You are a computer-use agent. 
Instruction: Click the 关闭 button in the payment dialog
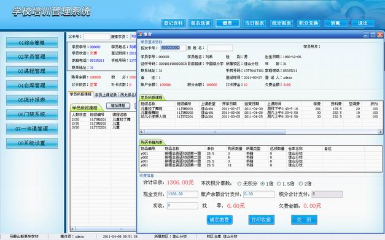304,220
